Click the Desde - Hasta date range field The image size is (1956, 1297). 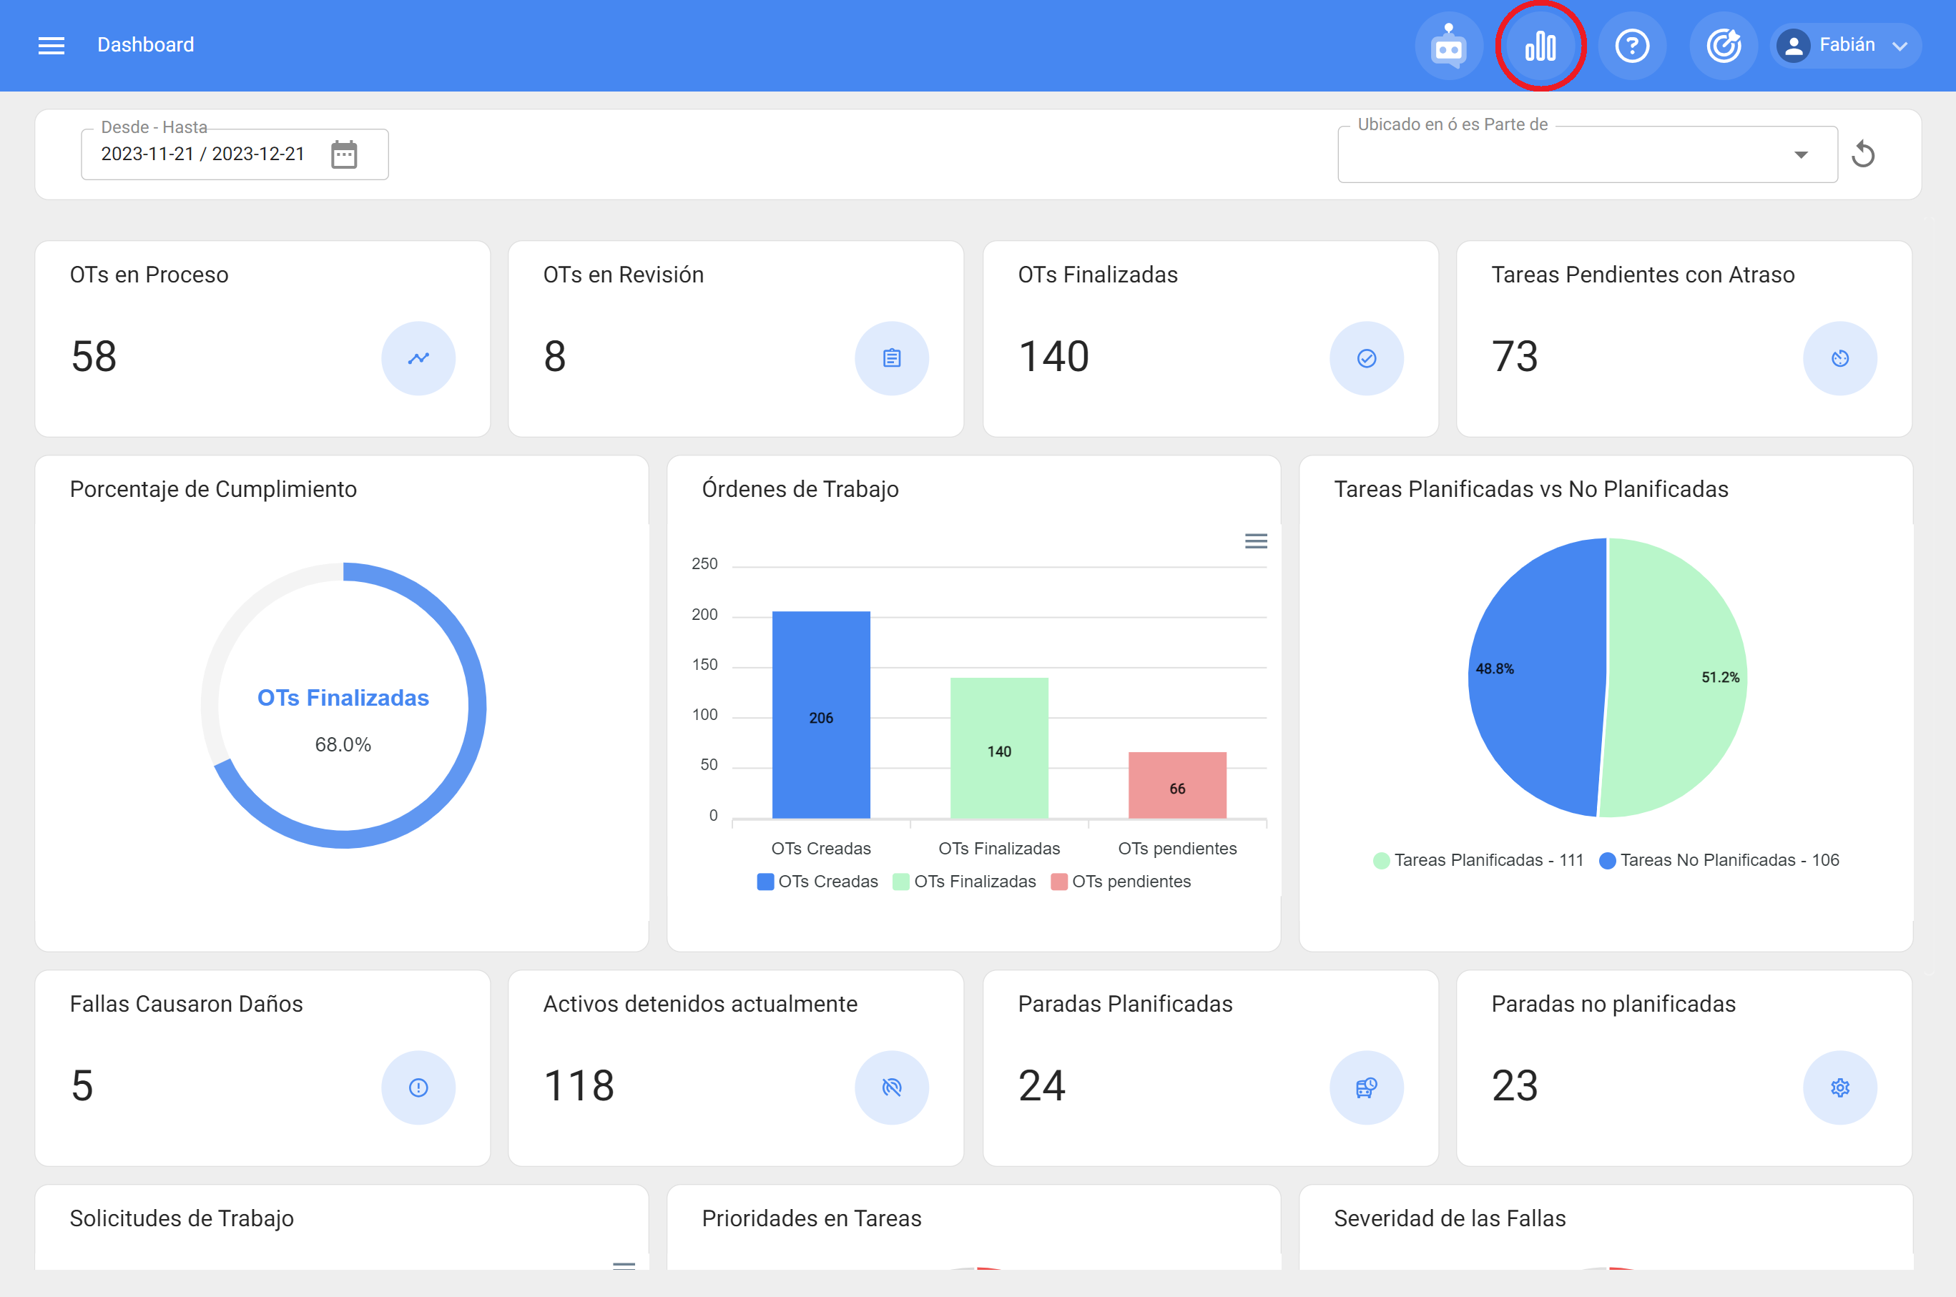(x=202, y=154)
